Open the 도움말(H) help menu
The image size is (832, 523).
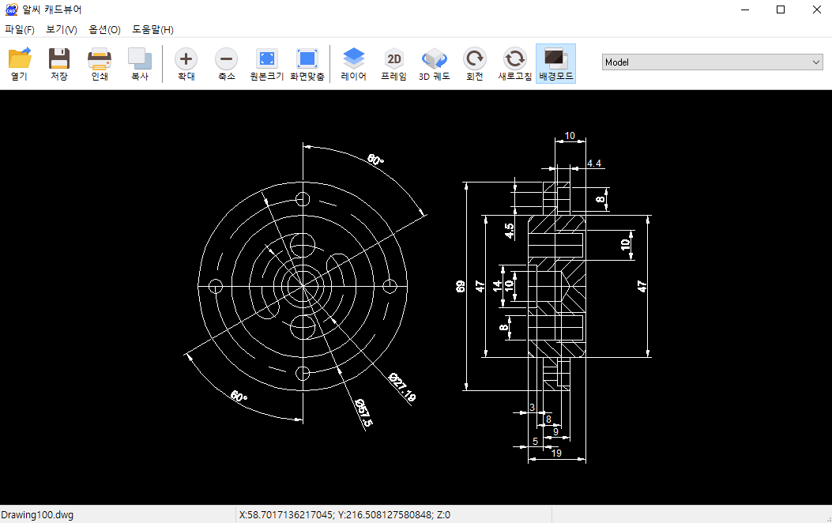click(152, 28)
